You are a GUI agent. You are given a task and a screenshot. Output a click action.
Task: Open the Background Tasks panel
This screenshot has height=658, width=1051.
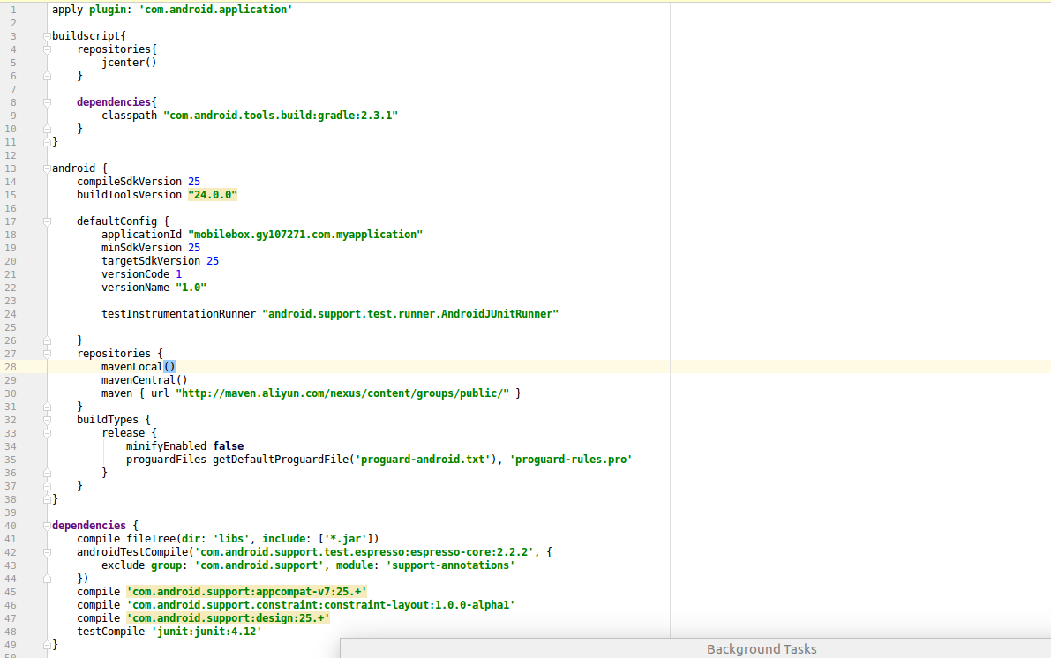[x=761, y=649]
